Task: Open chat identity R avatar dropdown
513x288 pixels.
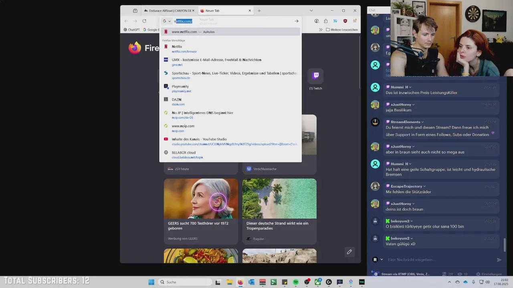Action: (378, 260)
